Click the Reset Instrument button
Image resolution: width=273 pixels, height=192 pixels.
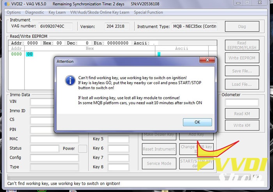point(159,149)
